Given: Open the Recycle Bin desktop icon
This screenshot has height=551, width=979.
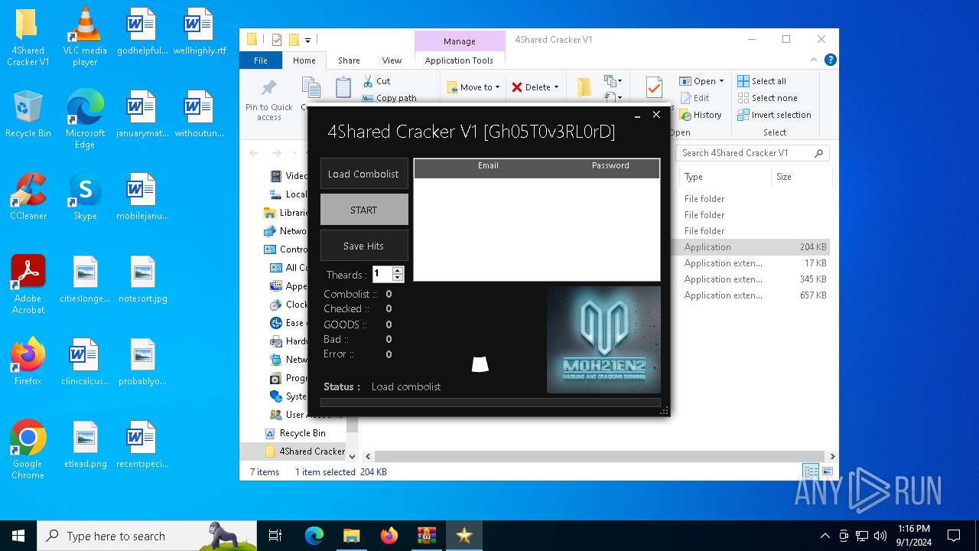Looking at the screenshot, I should tap(28, 114).
